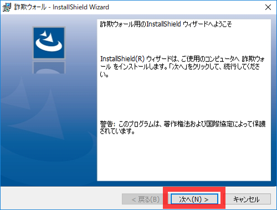Image resolution: width=277 pixels, height=210 pixels.
Task: Click the blue InstallShield sail logo
Action: [49, 43]
